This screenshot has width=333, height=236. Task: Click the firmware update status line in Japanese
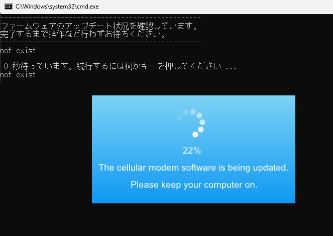point(99,26)
